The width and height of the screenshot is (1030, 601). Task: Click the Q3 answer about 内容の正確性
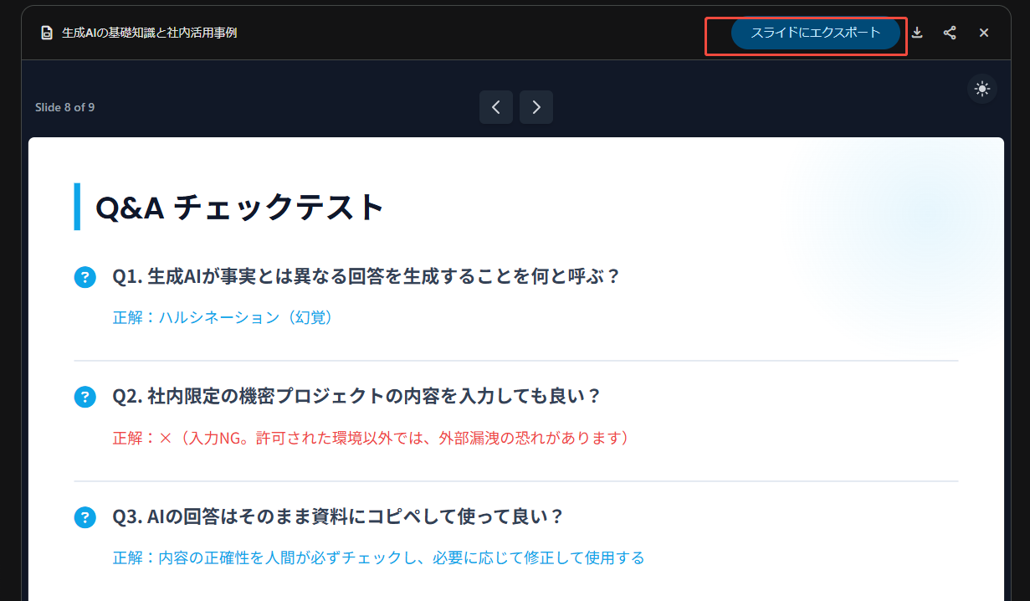click(378, 557)
